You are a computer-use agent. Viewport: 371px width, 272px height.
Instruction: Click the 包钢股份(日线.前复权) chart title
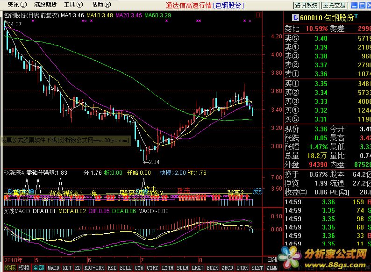(31, 15)
